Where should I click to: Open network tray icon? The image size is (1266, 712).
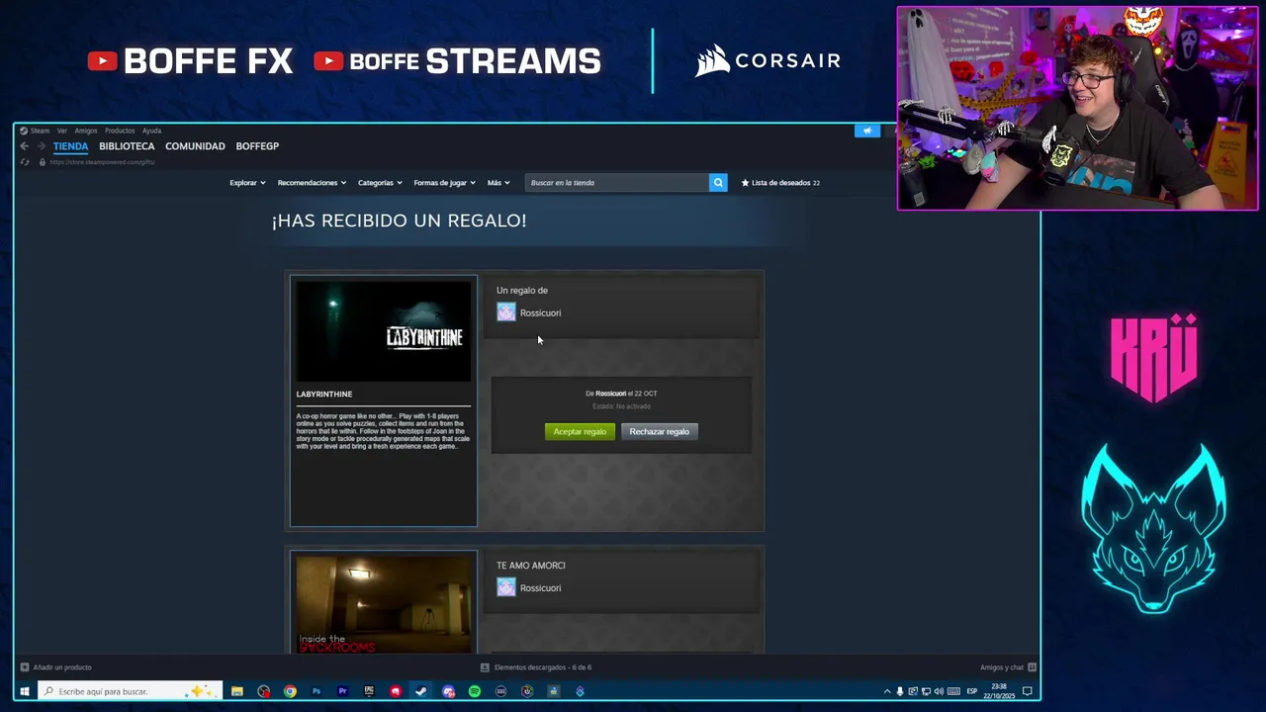coord(926,691)
